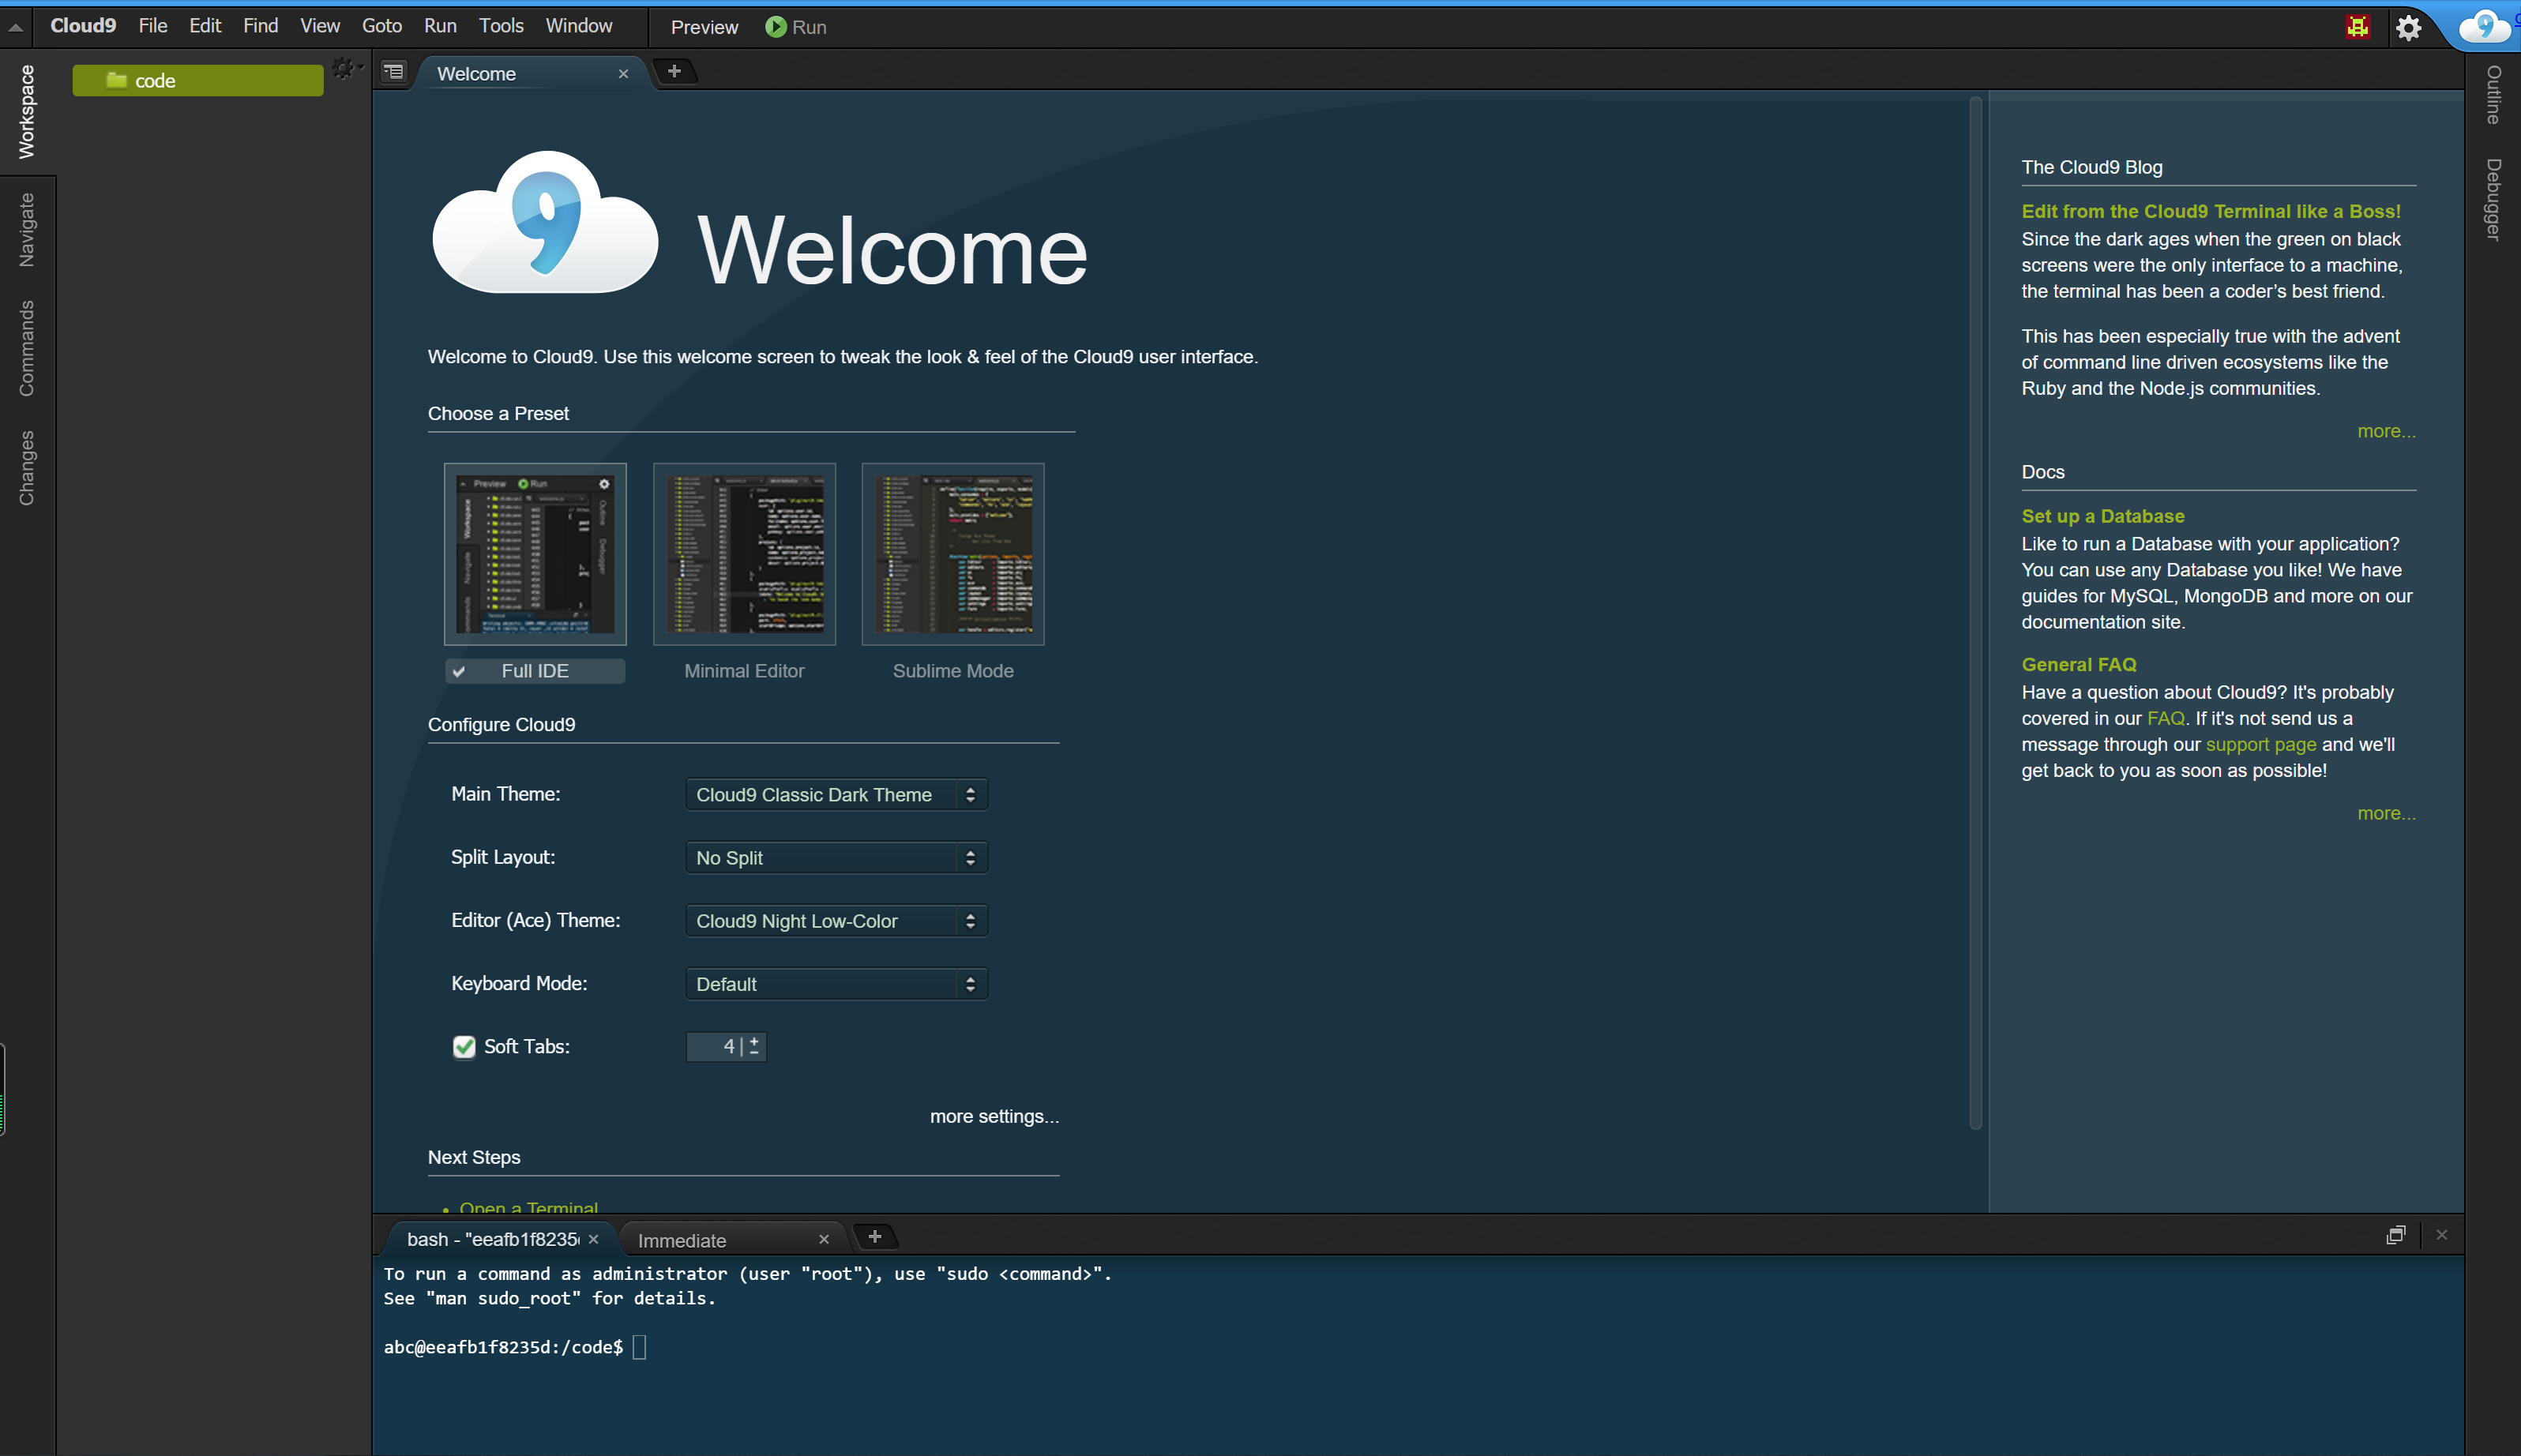The height and width of the screenshot is (1456, 2521).
Task: Click the red bug icon in top bar
Action: point(2358,27)
